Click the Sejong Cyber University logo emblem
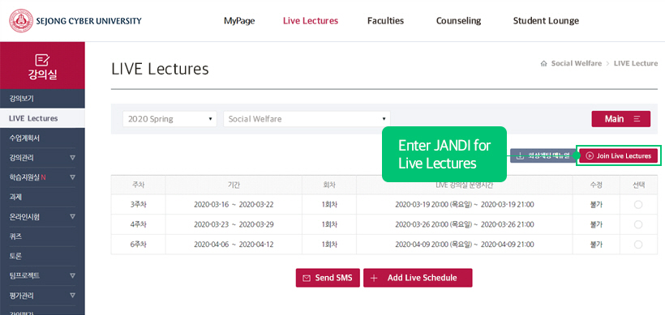The image size is (665, 315). coord(21,21)
